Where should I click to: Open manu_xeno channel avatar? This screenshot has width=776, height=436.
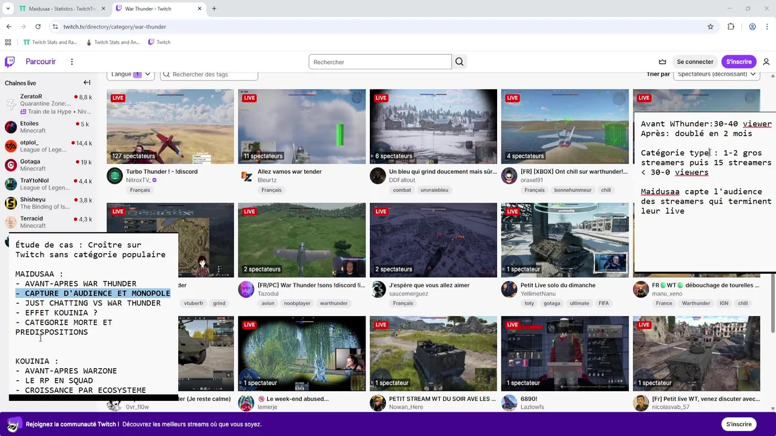pos(641,289)
